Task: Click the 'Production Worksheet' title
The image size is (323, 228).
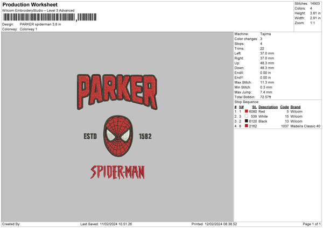Action: tap(30, 4)
